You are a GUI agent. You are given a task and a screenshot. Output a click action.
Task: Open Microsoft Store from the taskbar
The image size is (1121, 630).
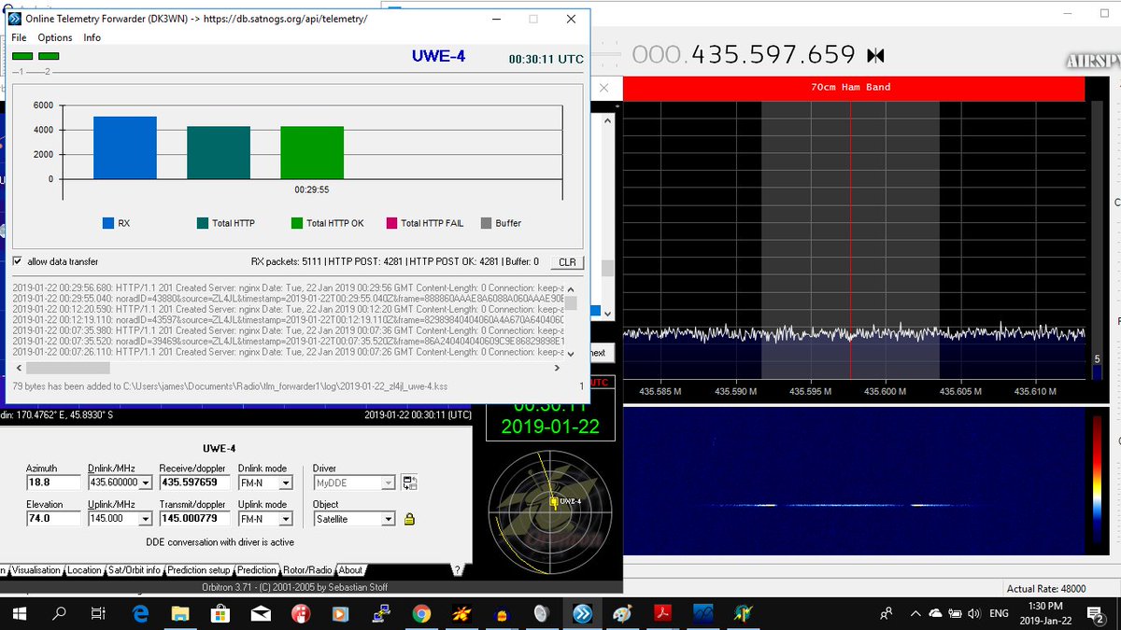click(221, 613)
